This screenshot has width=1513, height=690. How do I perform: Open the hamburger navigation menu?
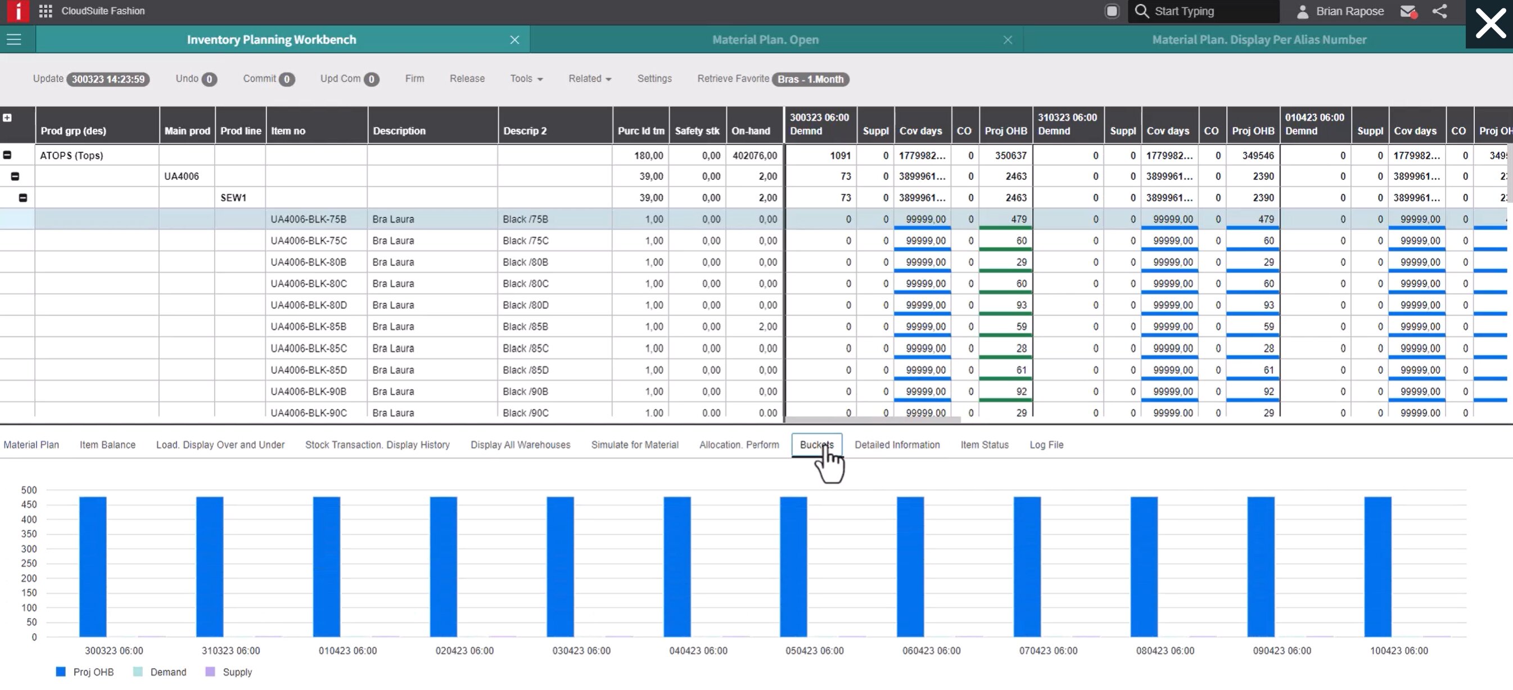click(x=13, y=39)
